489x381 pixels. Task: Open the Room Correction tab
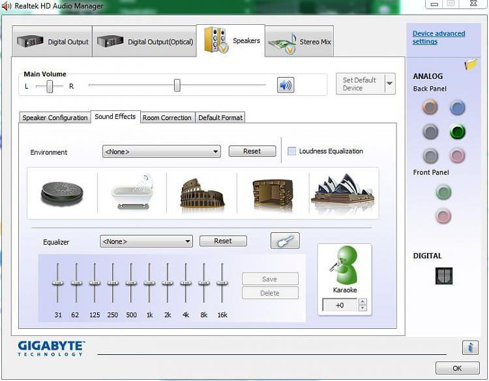coord(167,117)
